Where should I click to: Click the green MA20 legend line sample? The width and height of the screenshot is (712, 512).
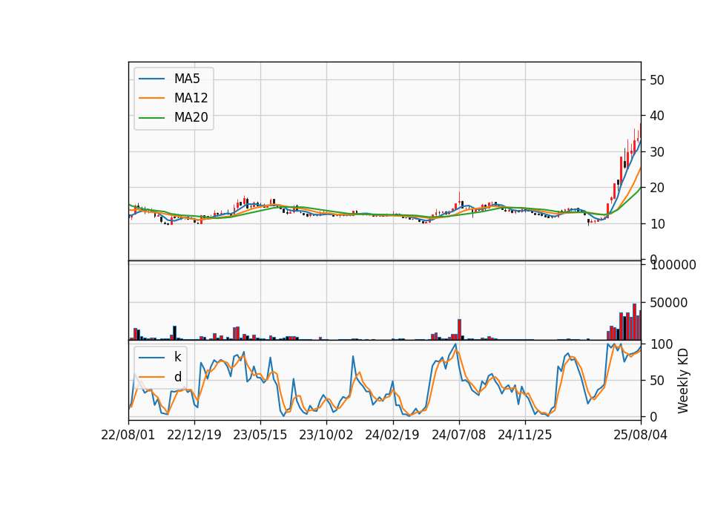[x=151, y=117]
